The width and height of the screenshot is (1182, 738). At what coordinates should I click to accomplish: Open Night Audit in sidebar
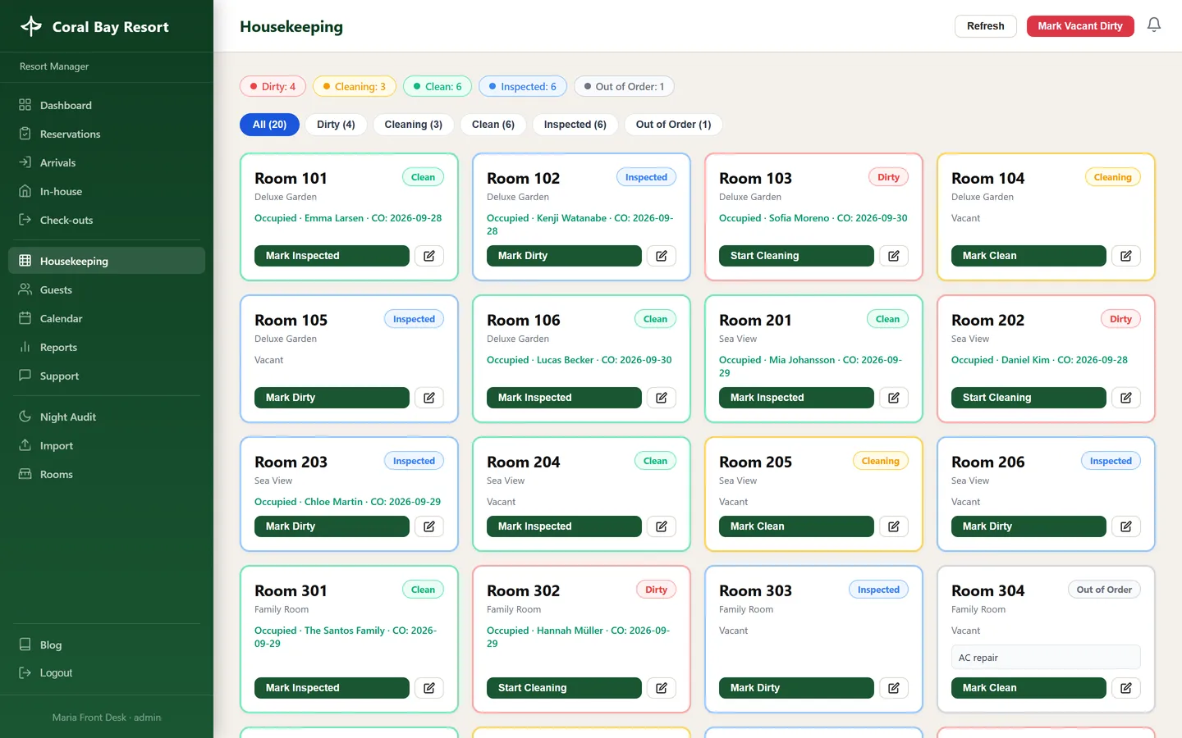coord(107,417)
